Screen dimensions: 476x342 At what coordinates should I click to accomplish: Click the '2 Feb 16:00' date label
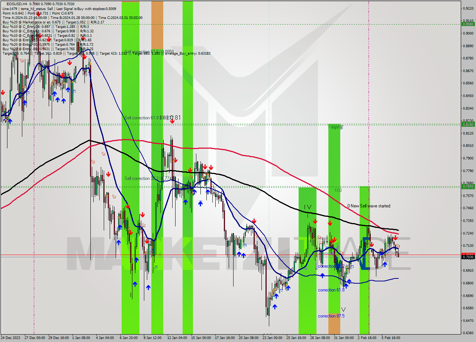(367, 338)
